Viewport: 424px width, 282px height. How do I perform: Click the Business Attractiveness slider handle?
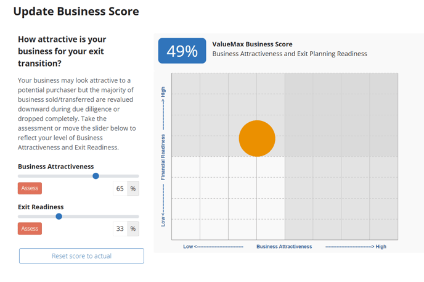click(96, 176)
